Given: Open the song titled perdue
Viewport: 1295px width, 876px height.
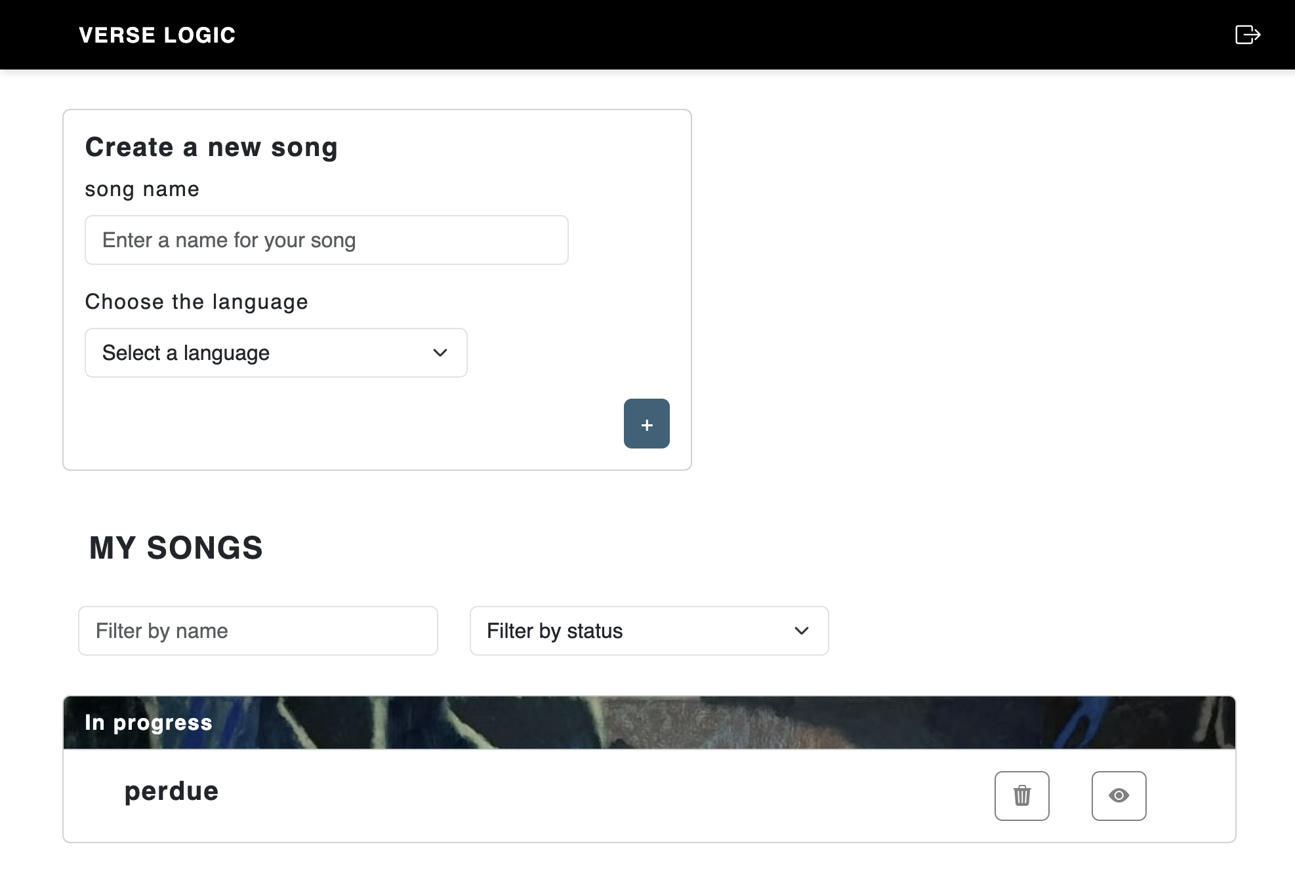Looking at the screenshot, I should tap(171, 791).
